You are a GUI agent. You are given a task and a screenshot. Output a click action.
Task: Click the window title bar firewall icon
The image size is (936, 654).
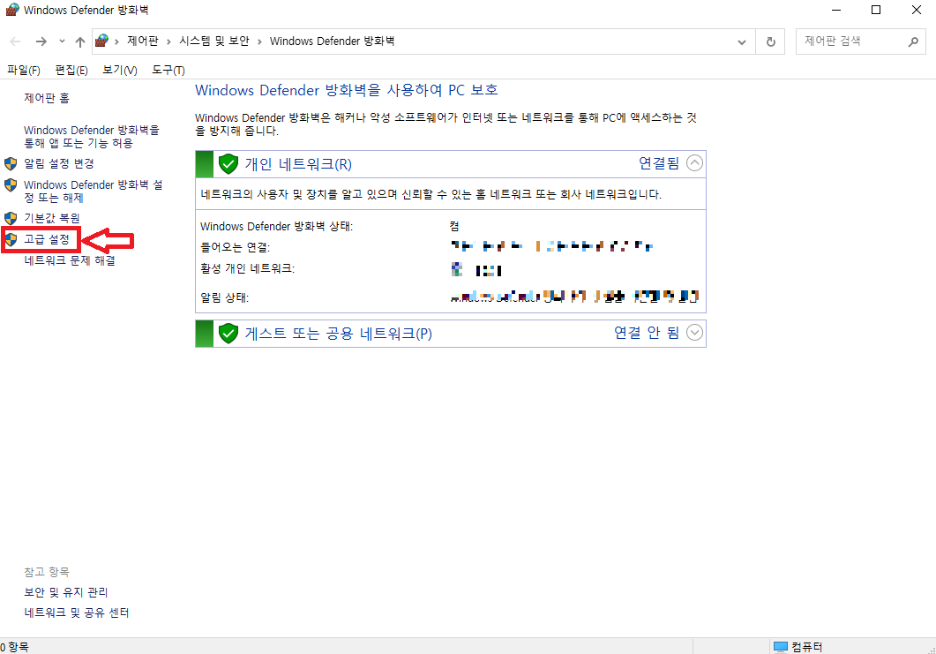12,11
